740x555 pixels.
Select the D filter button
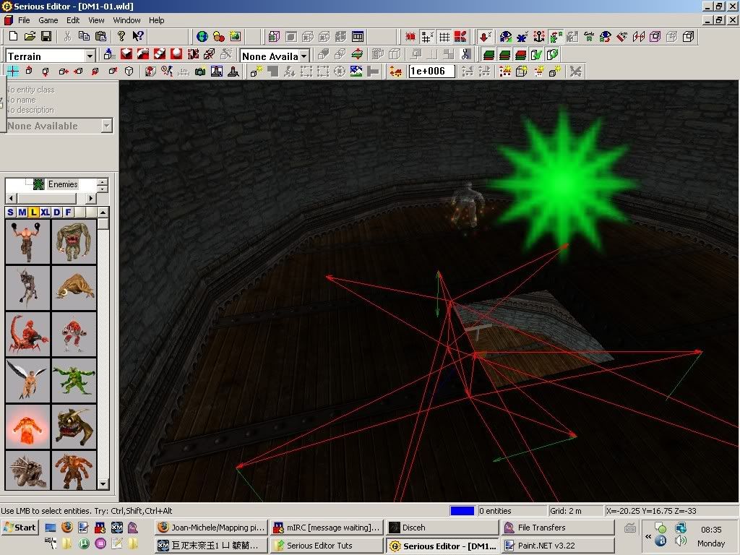[57, 212]
